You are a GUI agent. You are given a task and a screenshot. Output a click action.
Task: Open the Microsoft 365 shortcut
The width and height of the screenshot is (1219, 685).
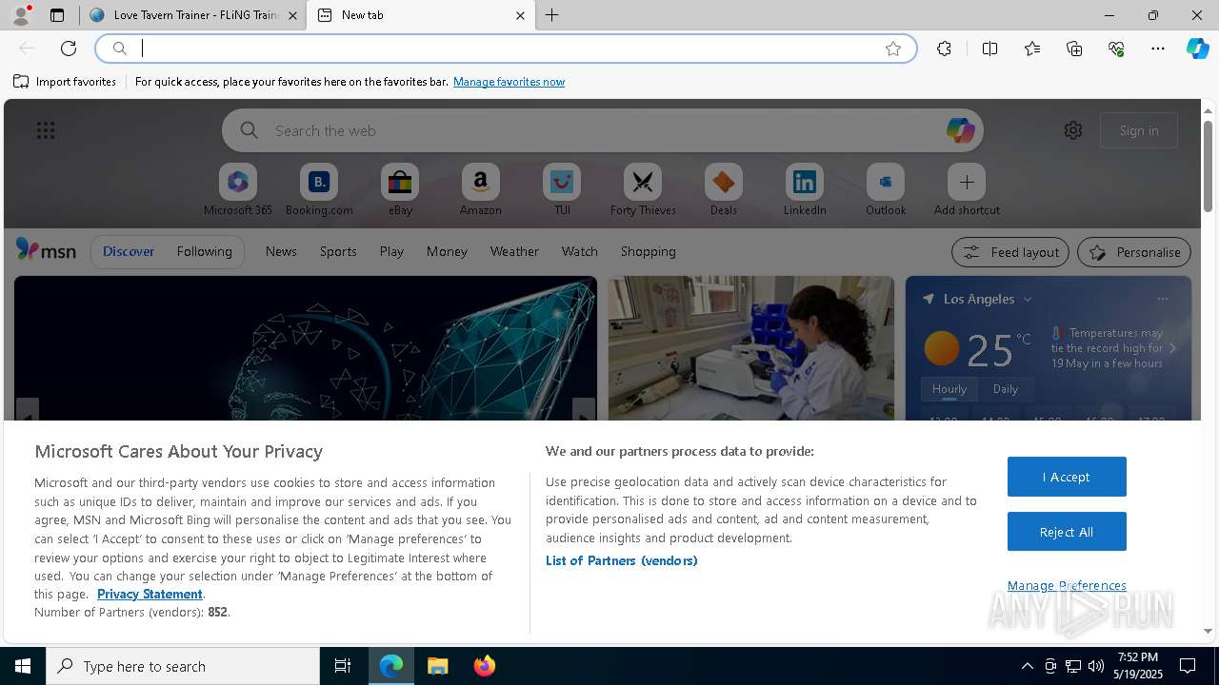[238, 190]
